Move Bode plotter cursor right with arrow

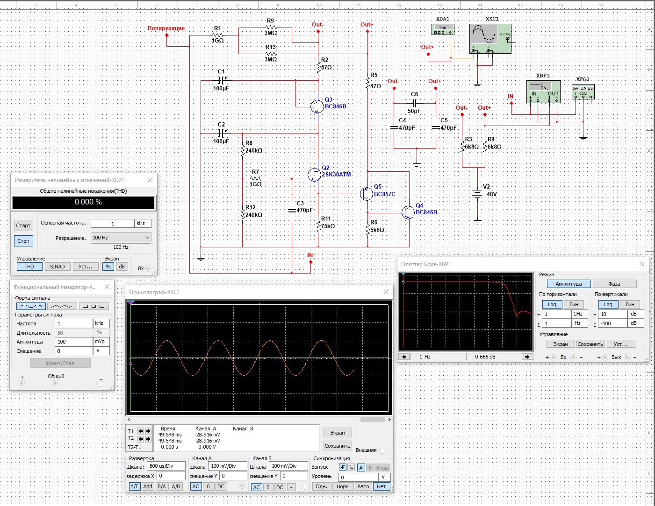(527, 357)
